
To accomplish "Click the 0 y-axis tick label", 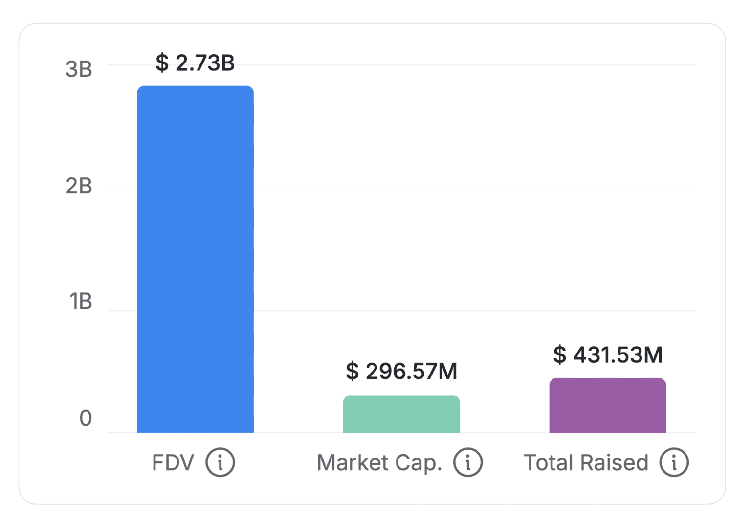I will pyautogui.click(x=86, y=418).
